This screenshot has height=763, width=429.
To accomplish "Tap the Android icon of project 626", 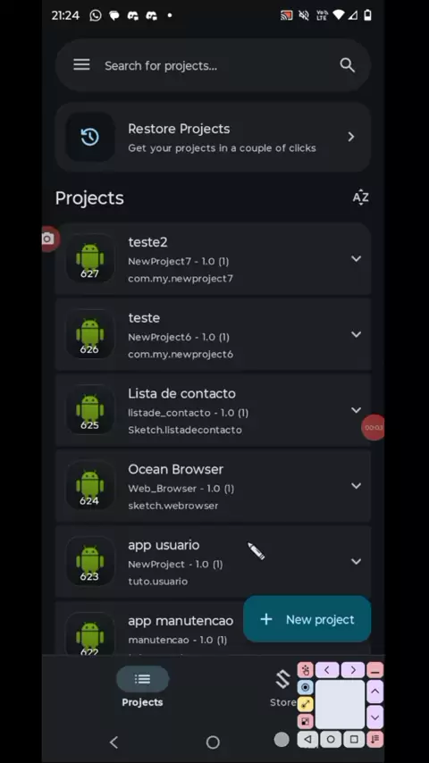I will [90, 334].
